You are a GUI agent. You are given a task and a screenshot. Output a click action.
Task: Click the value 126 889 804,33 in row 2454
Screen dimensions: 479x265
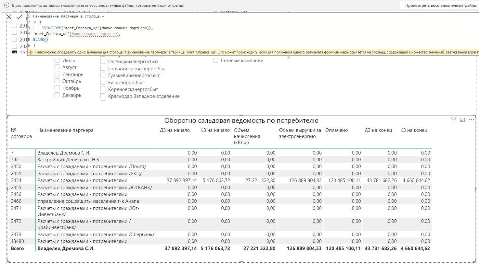click(x=305, y=180)
